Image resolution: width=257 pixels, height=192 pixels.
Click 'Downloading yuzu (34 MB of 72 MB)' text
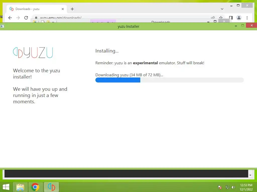tap(129, 75)
